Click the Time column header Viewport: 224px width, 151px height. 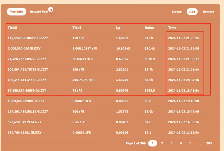pos(172,28)
